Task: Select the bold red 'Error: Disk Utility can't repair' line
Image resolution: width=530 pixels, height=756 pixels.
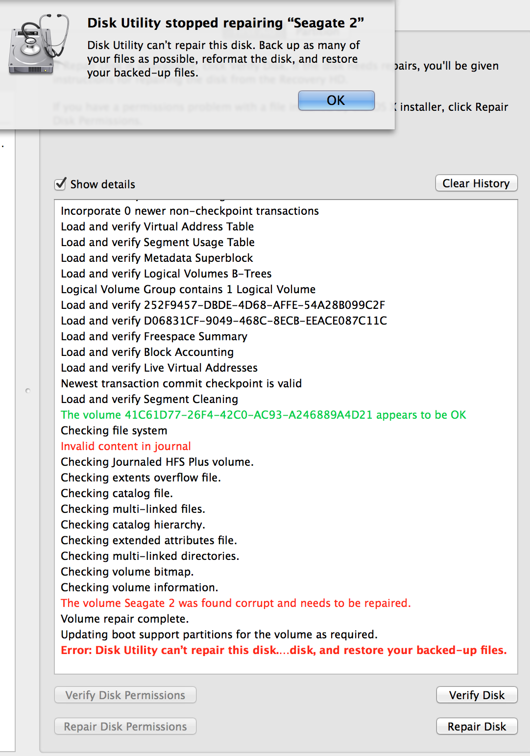Action: (284, 650)
